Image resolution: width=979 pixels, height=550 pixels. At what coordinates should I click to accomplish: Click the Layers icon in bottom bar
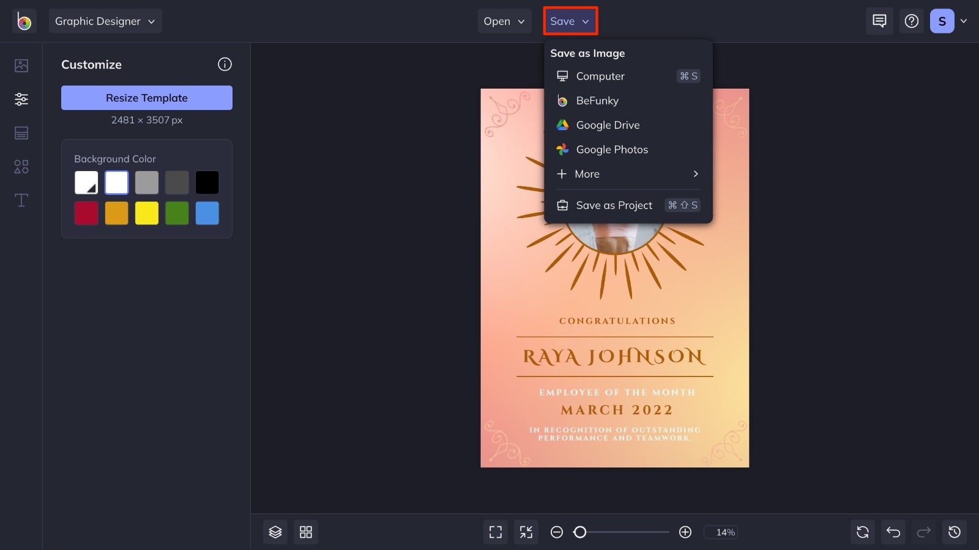(275, 532)
